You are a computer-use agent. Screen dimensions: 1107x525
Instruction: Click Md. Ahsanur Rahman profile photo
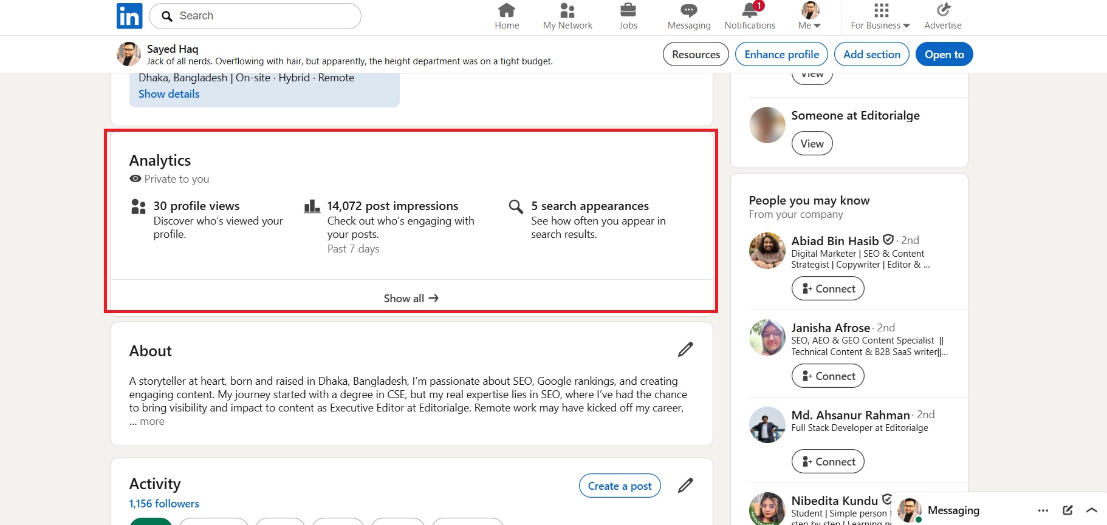click(x=767, y=425)
